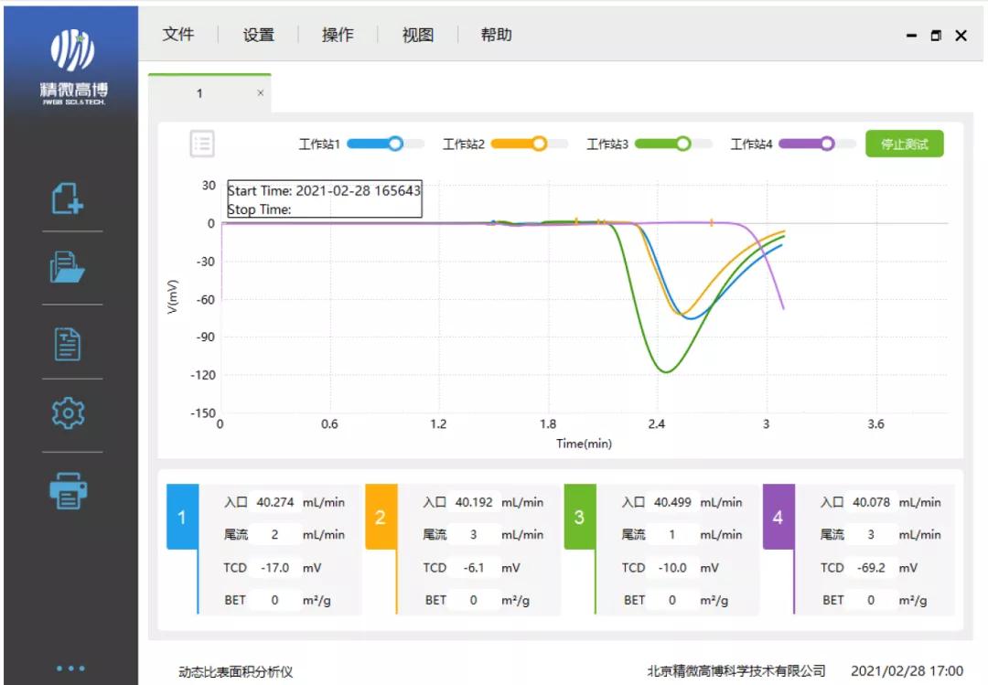Click the printer icon in sidebar
Image resolution: width=988 pixels, height=685 pixels.
(69, 491)
